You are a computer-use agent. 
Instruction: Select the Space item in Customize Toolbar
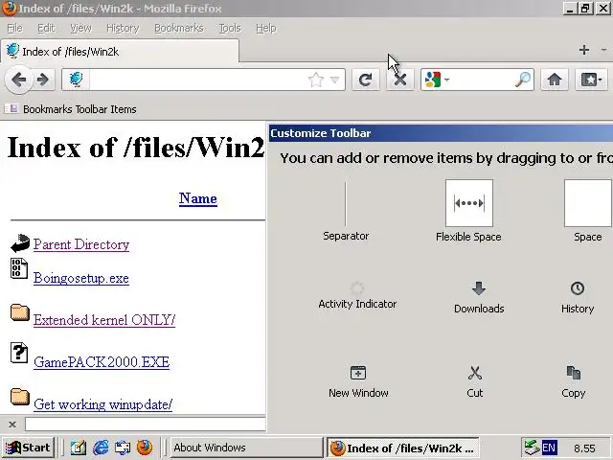click(587, 211)
